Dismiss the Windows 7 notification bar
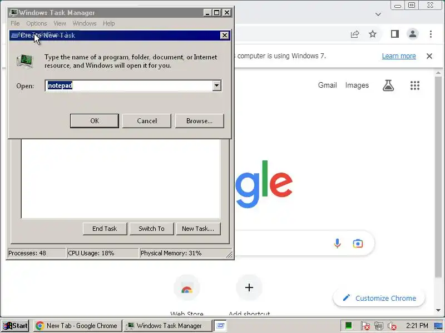The image size is (445, 333). pyautogui.click(x=429, y=56)
